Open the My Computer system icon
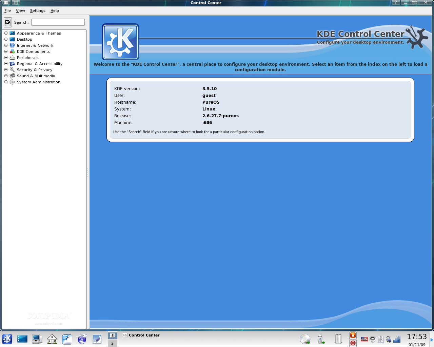This screenshot has width=434, height=347. (37, 339)
